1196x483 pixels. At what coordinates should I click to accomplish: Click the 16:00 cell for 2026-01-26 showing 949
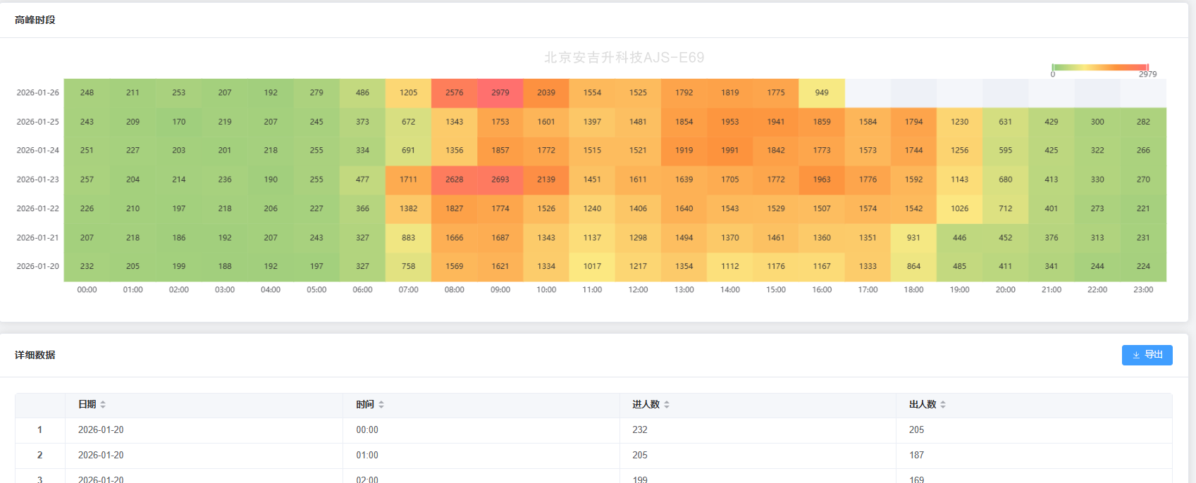coord(822,93)
